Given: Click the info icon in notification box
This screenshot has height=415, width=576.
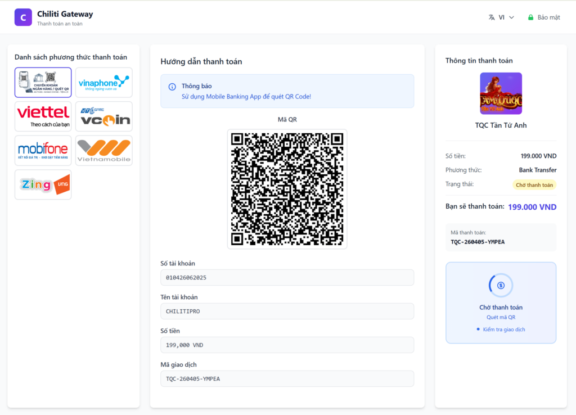Looking at the screenshot, I should [172, 87].
